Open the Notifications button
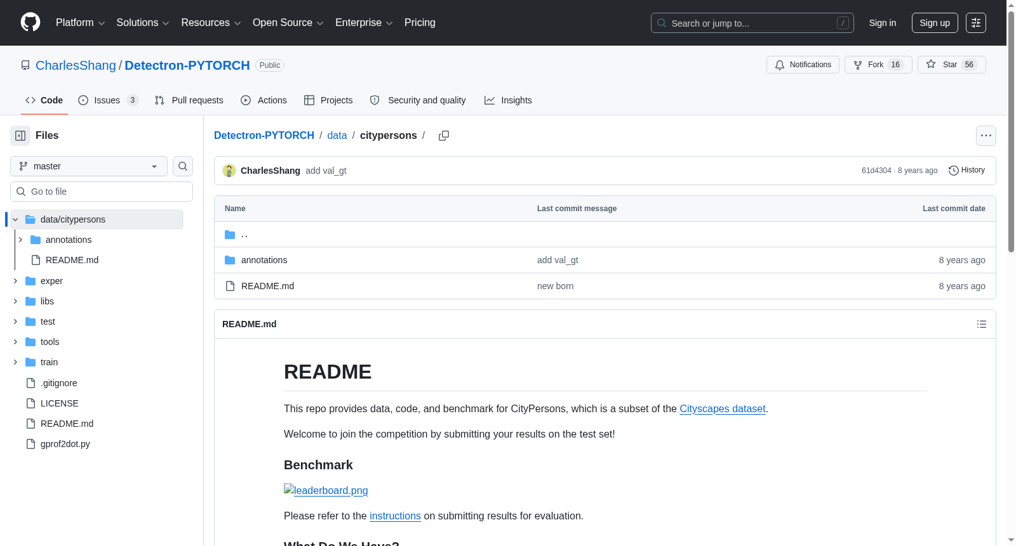The image size is (1016, 546). pos(803,65)
